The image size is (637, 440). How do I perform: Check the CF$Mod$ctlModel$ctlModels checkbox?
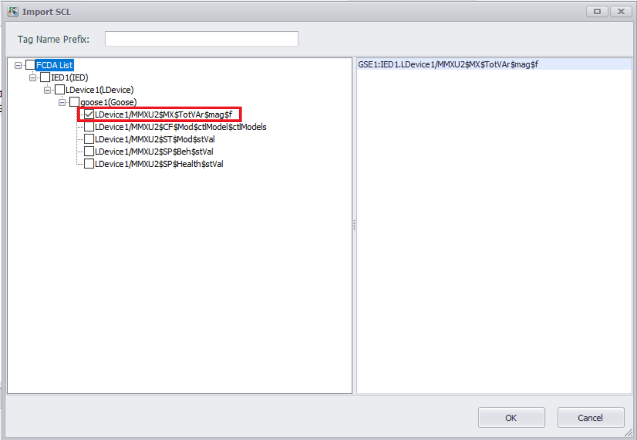click(89, 127)
